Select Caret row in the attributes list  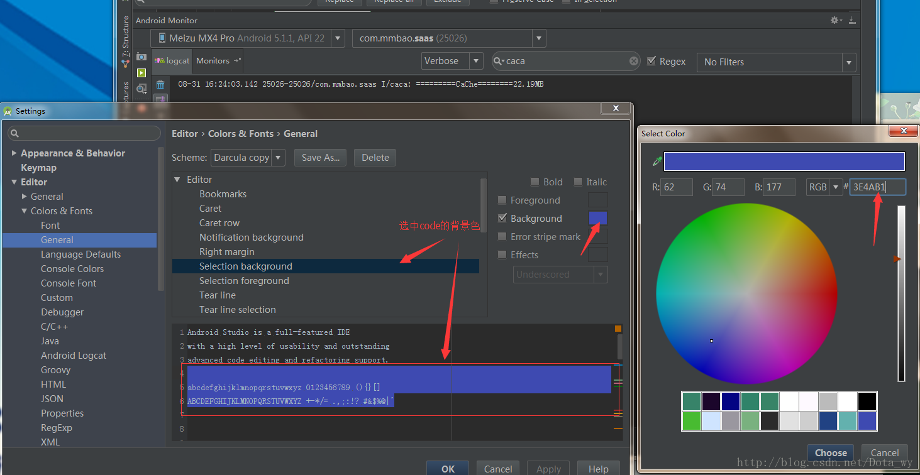click(x=219, y=223)
